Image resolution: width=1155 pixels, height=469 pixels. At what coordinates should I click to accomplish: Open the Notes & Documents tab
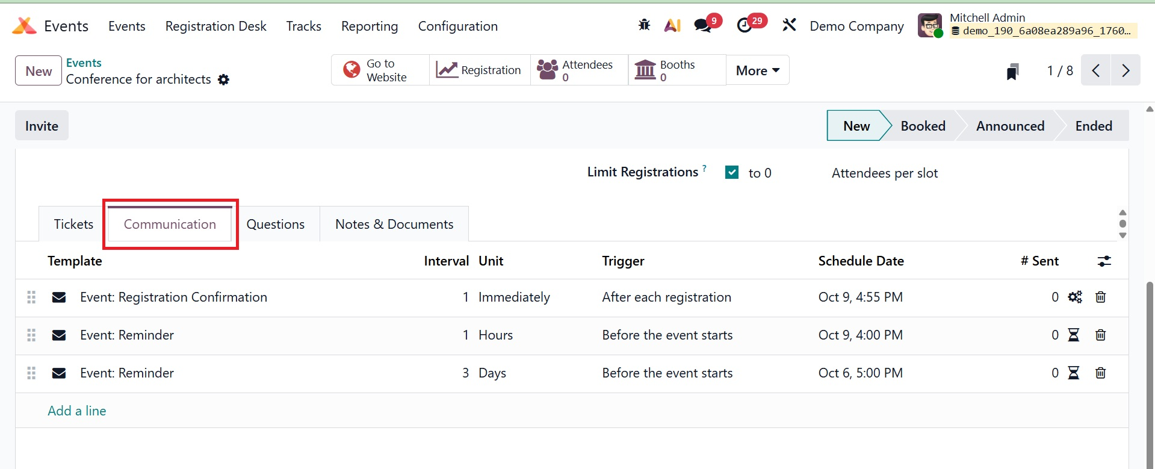(x=394, y=225)
